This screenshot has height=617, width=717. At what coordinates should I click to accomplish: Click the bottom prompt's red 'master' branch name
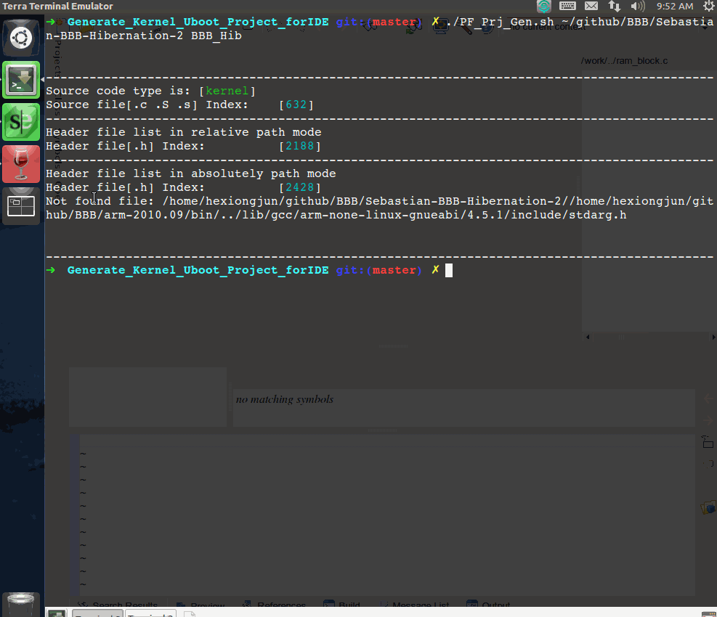[x=394, y=270]
